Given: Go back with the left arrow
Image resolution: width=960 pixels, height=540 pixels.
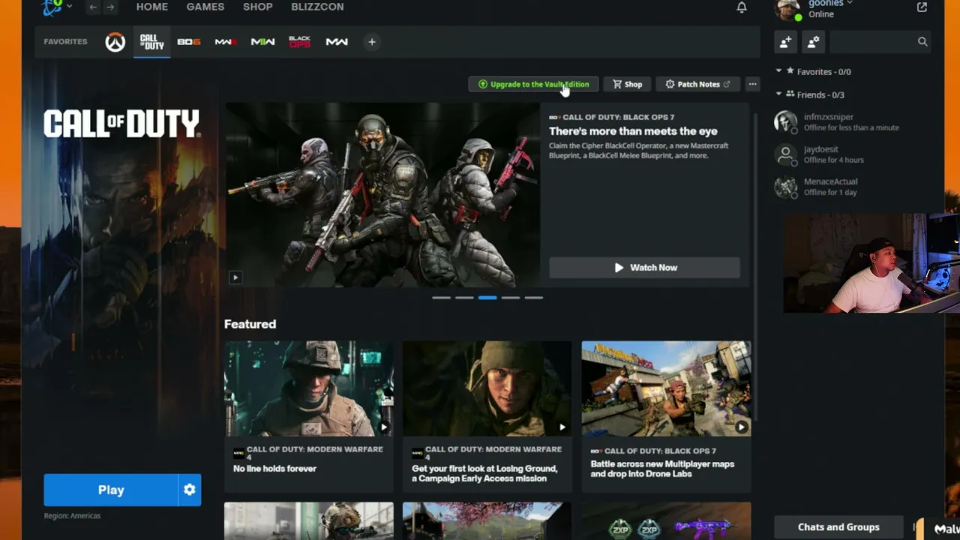Looking at the screenshot, I should click(x=93, y=7).
